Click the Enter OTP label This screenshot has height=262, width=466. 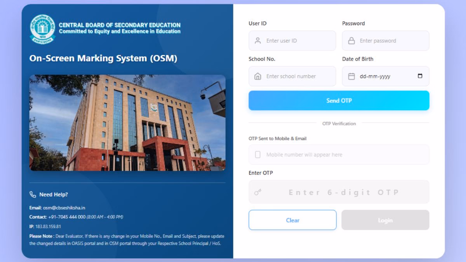tap(261, 173)
